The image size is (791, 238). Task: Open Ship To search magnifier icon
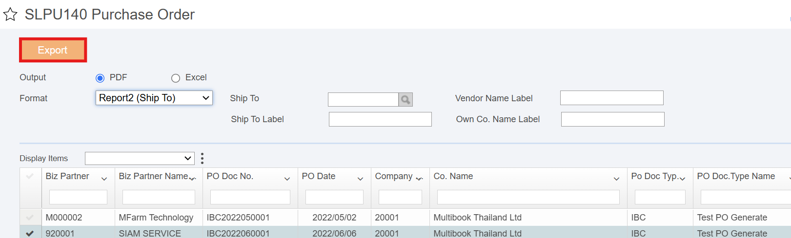(x=406, y=100)
